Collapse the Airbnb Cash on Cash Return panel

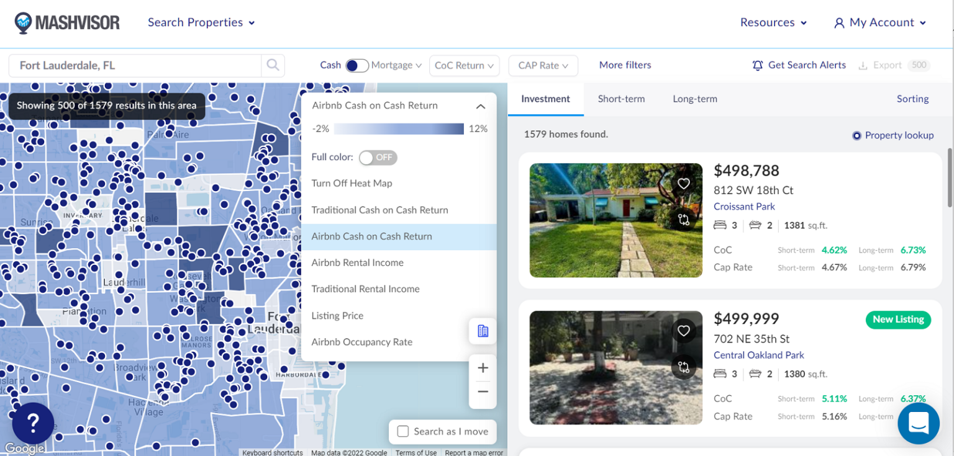coord(480,106)
